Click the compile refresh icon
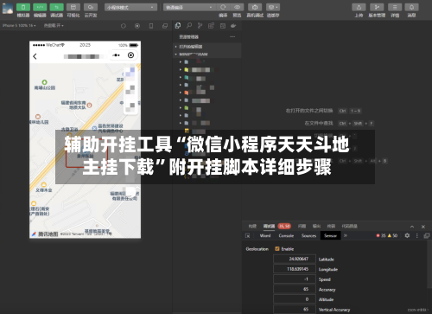This screenshot has height=314, width=432. (223, 7)
